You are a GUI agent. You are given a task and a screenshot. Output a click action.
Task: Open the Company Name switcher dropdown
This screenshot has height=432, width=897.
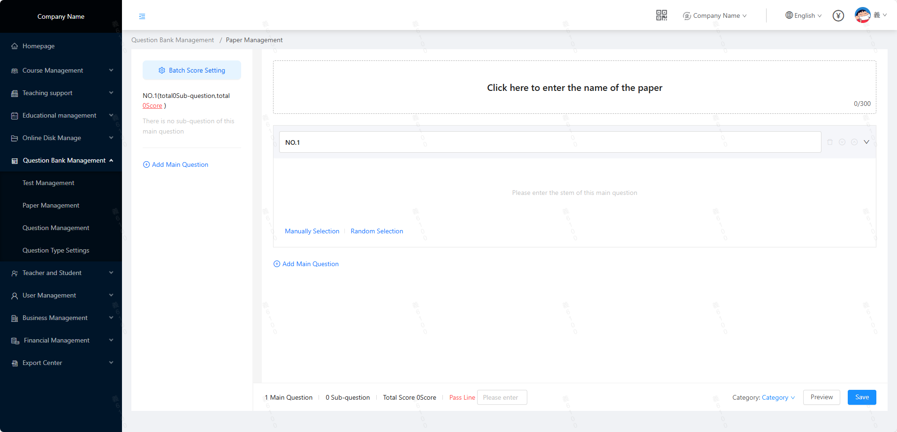(715, 16)
